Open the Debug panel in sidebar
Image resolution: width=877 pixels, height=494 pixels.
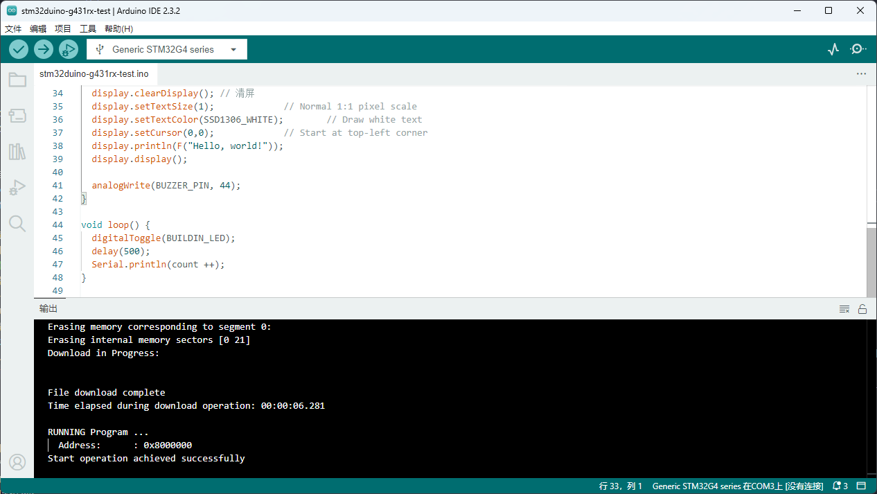pos(17,188)
